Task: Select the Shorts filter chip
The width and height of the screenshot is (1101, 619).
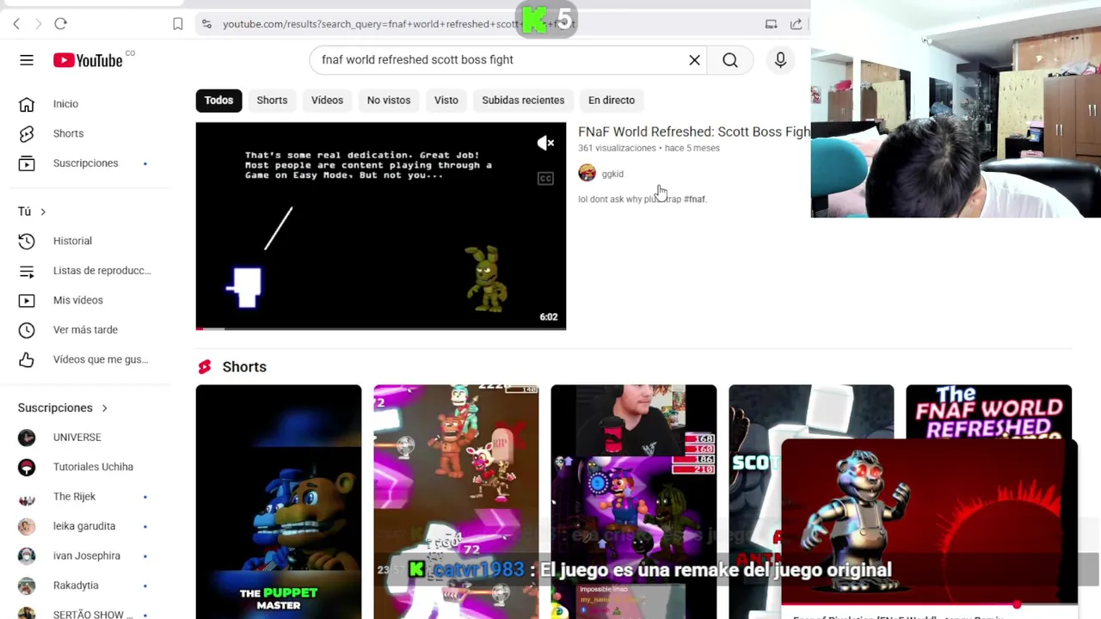Action: click(272, 101)
